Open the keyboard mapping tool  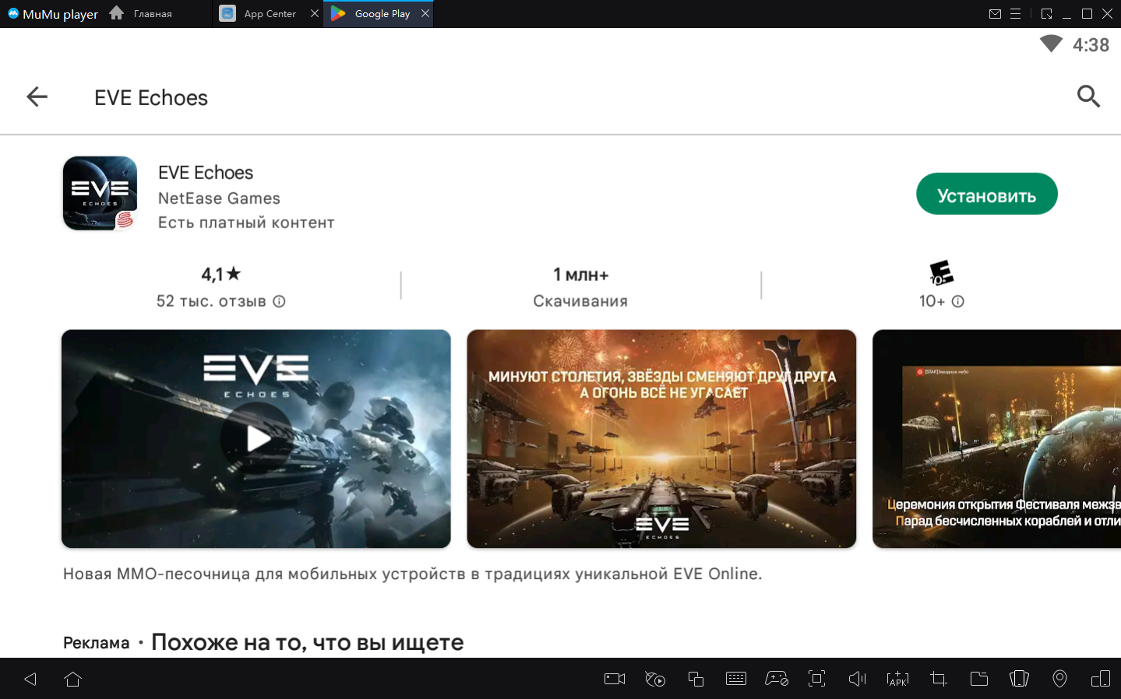(735, 679)
